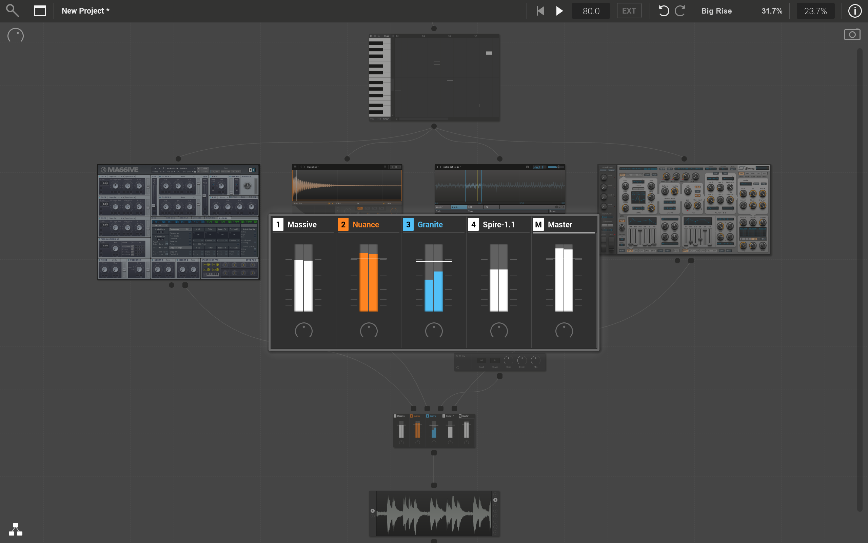Viewport: 868px width, 543px height.
Task: Click New Project title
Action: point(85,11)
